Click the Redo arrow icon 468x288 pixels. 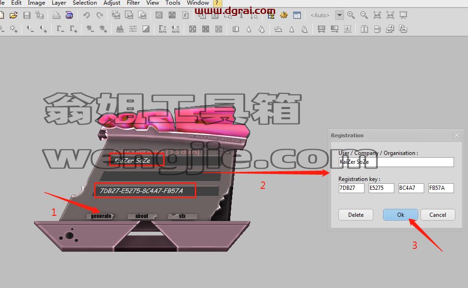point(100,15)
